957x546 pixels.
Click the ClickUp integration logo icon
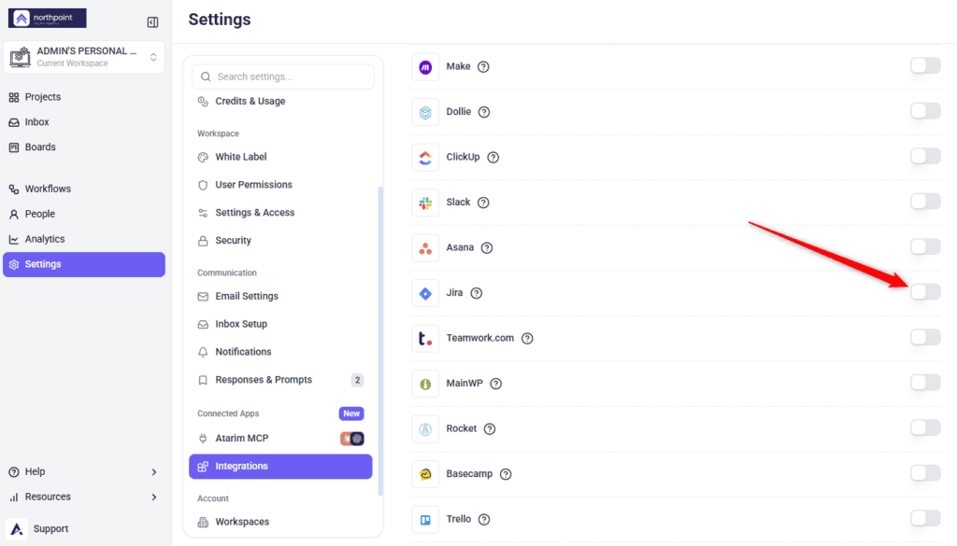click(425, 157)
